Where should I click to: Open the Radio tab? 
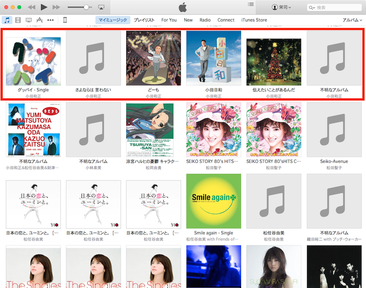coord(205,20)
